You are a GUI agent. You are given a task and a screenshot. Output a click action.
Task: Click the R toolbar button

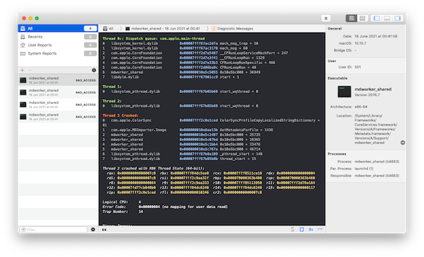pyautogui.click(x=326, y=18)
